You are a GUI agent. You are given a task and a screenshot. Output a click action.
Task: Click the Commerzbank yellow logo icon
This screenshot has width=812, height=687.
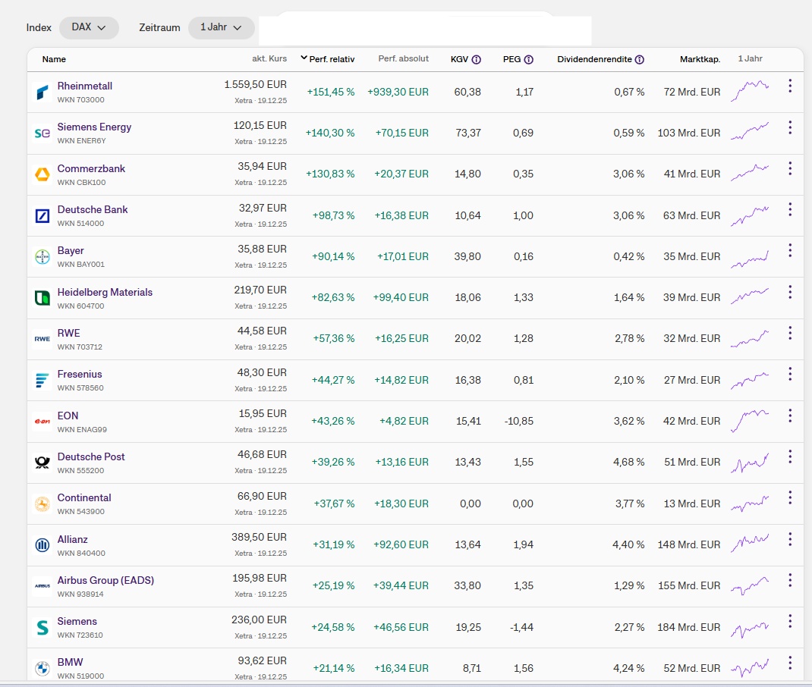[x=42, y=174]
